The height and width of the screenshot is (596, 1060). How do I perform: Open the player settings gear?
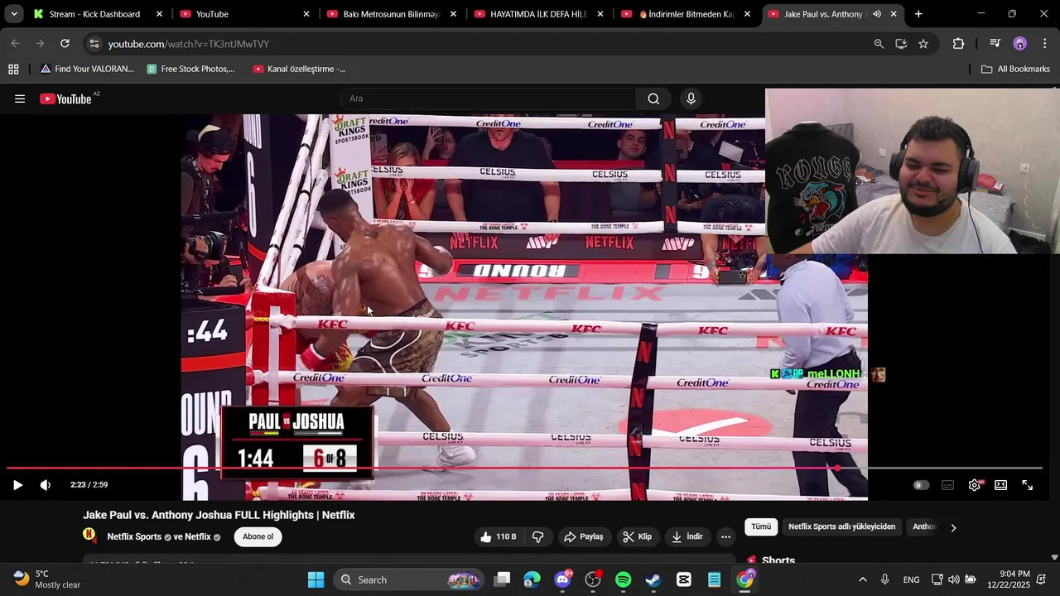pyautogui.click(x=975, y=485)
